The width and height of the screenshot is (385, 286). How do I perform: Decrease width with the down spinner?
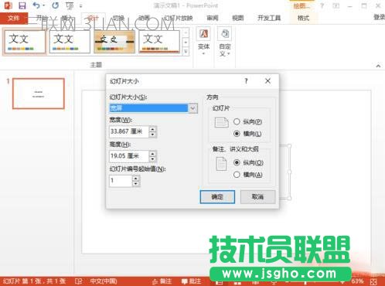[152, 134]
